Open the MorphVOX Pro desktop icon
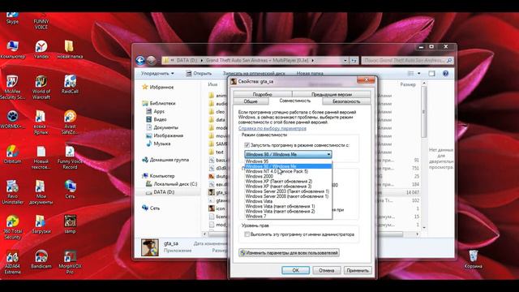The width and height of the screenshot is (519, 292). pyautogui.click(x=70, y=263)
